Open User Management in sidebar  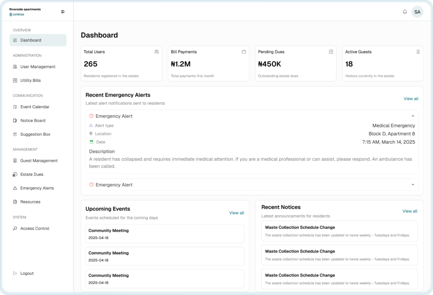38,67
